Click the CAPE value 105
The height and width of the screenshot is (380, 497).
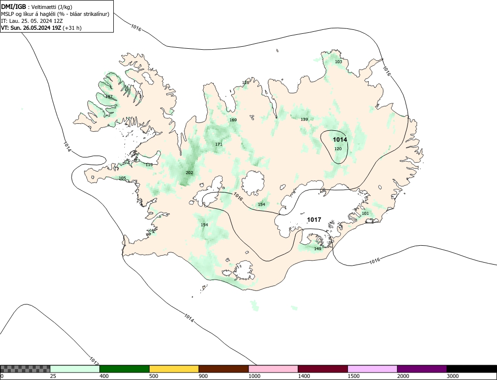point(122,178)
